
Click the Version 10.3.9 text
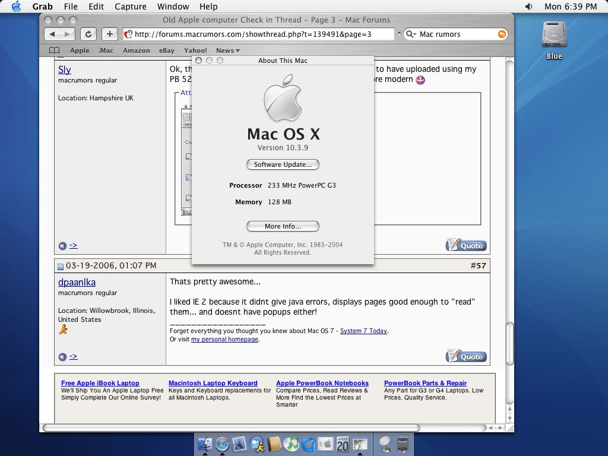coord(283,148)
